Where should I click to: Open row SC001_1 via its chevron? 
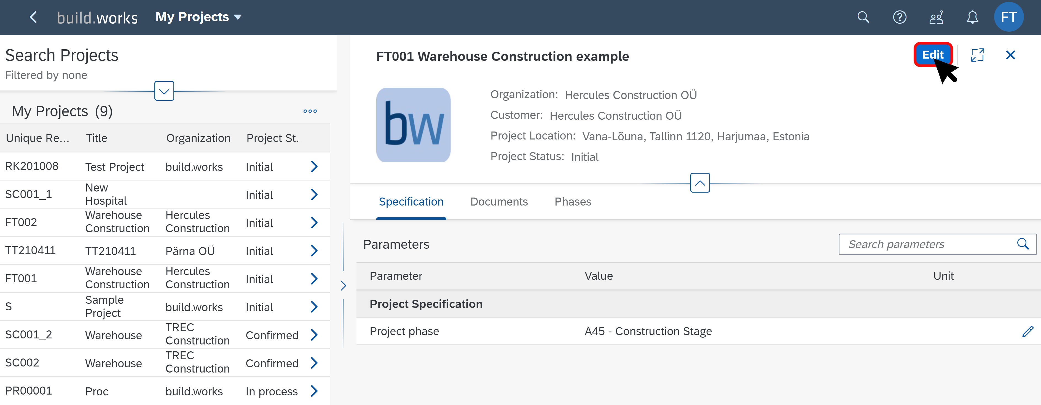tap(314, 195)
